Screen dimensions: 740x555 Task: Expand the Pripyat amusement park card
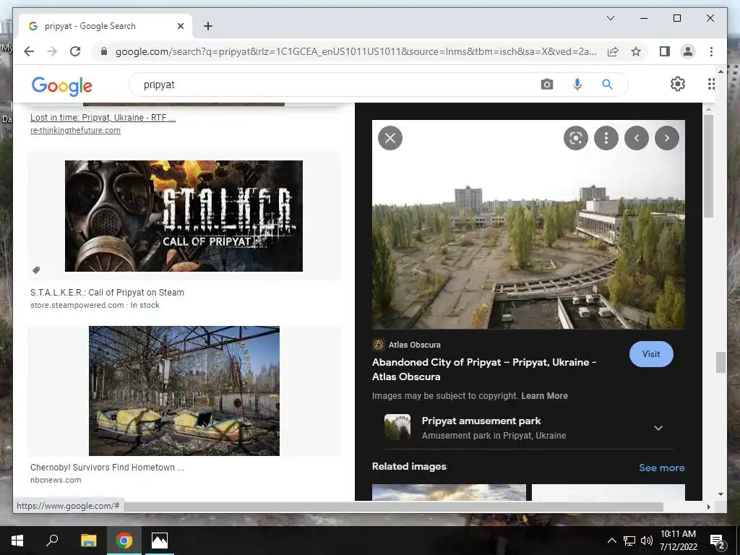tap(658, 428)
